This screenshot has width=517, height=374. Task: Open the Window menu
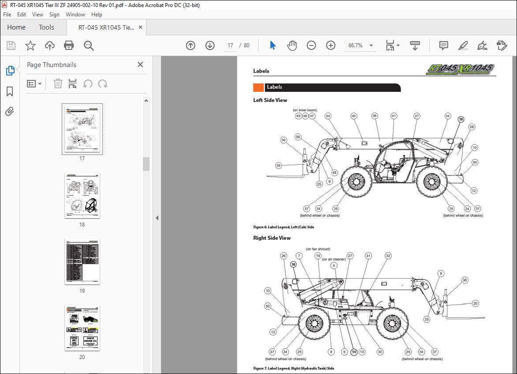tap(75, 15)
